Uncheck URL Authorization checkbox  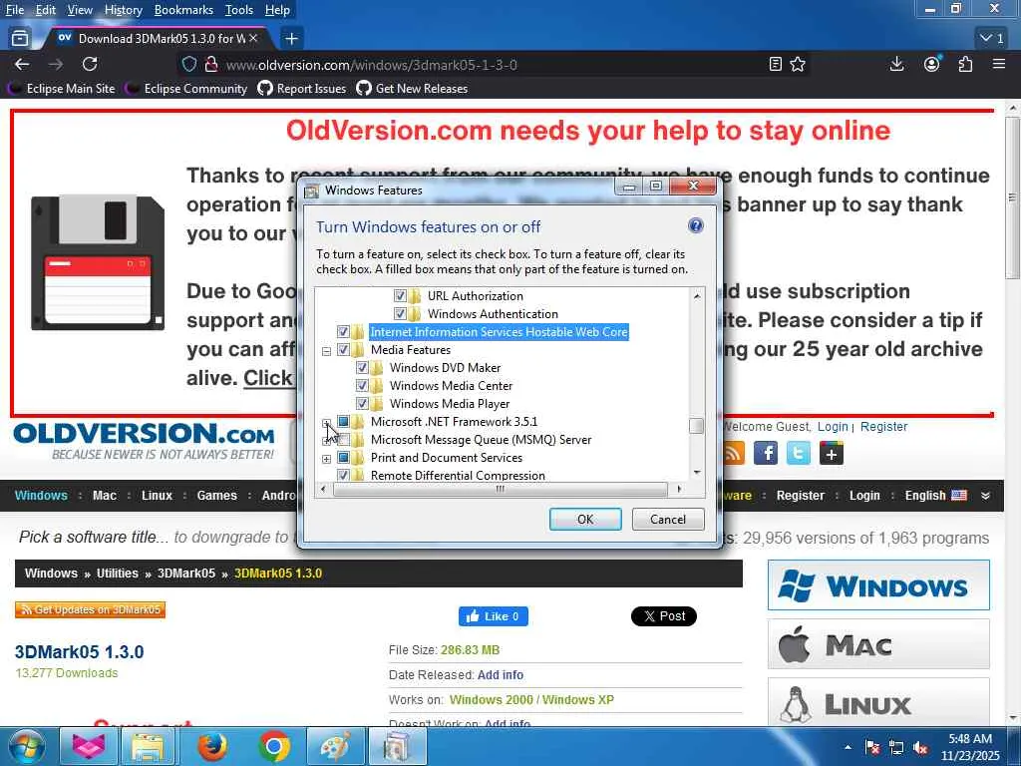400,295
